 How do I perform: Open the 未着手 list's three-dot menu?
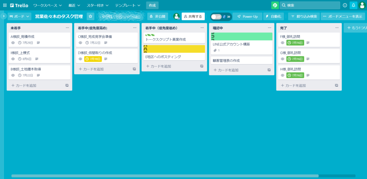click(67, 28)
